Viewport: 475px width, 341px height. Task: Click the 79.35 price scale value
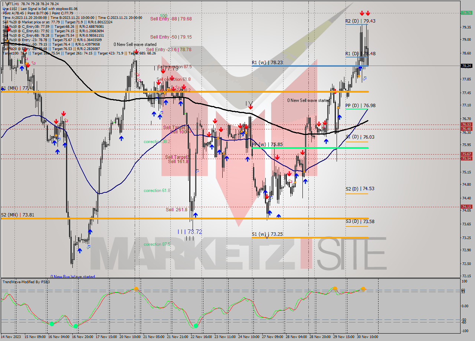pyautogui.click(x=466, y=27)
